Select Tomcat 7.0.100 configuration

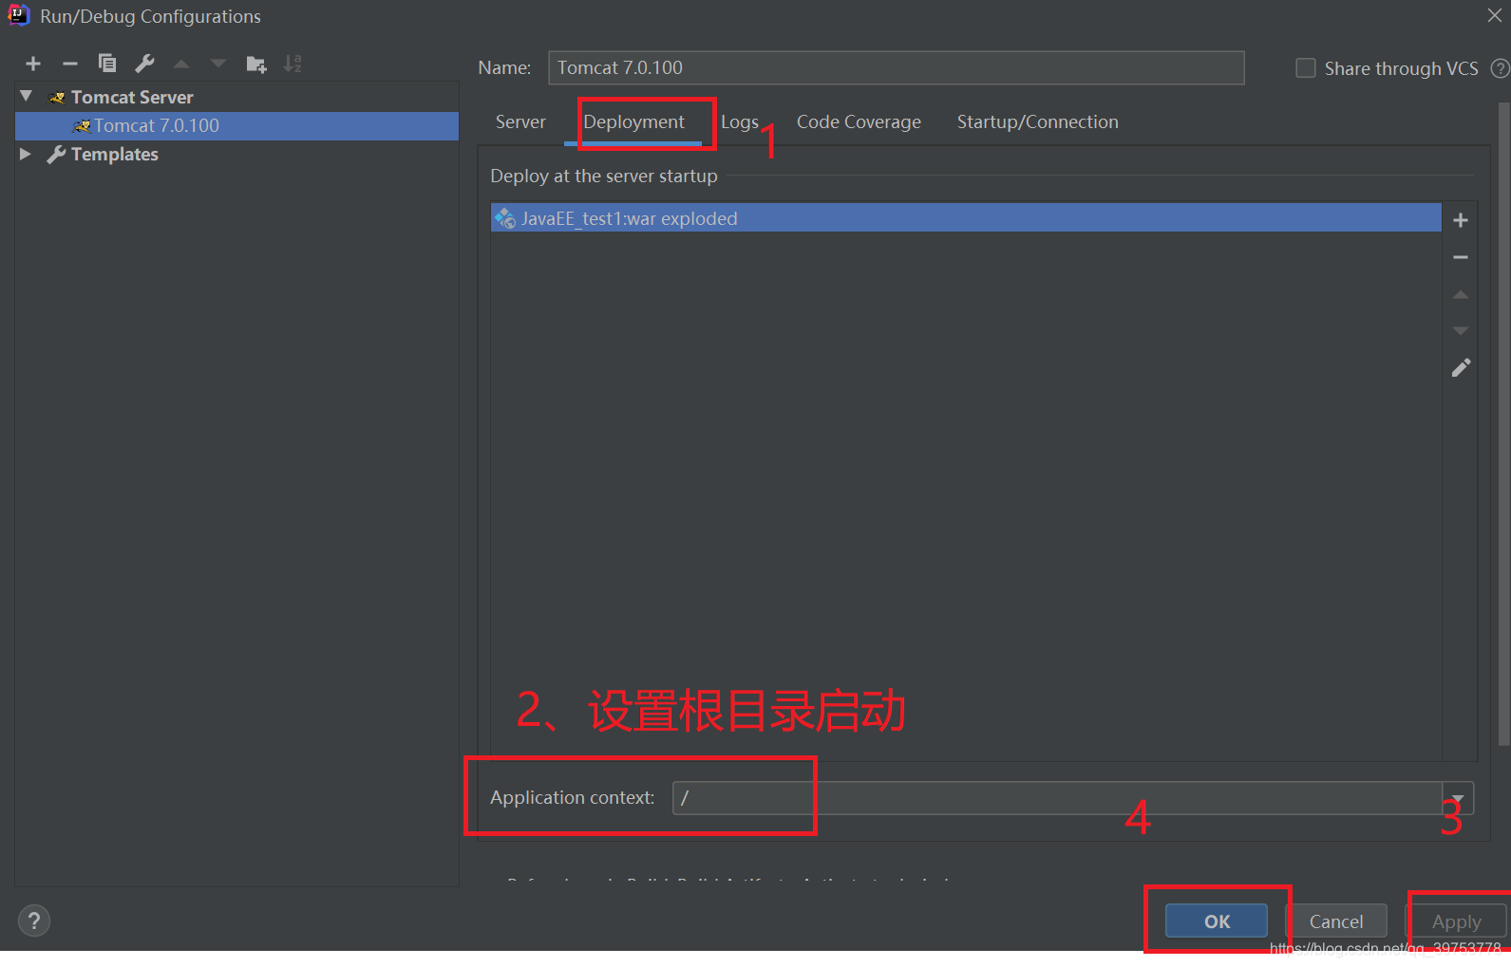tap(236, 125)
